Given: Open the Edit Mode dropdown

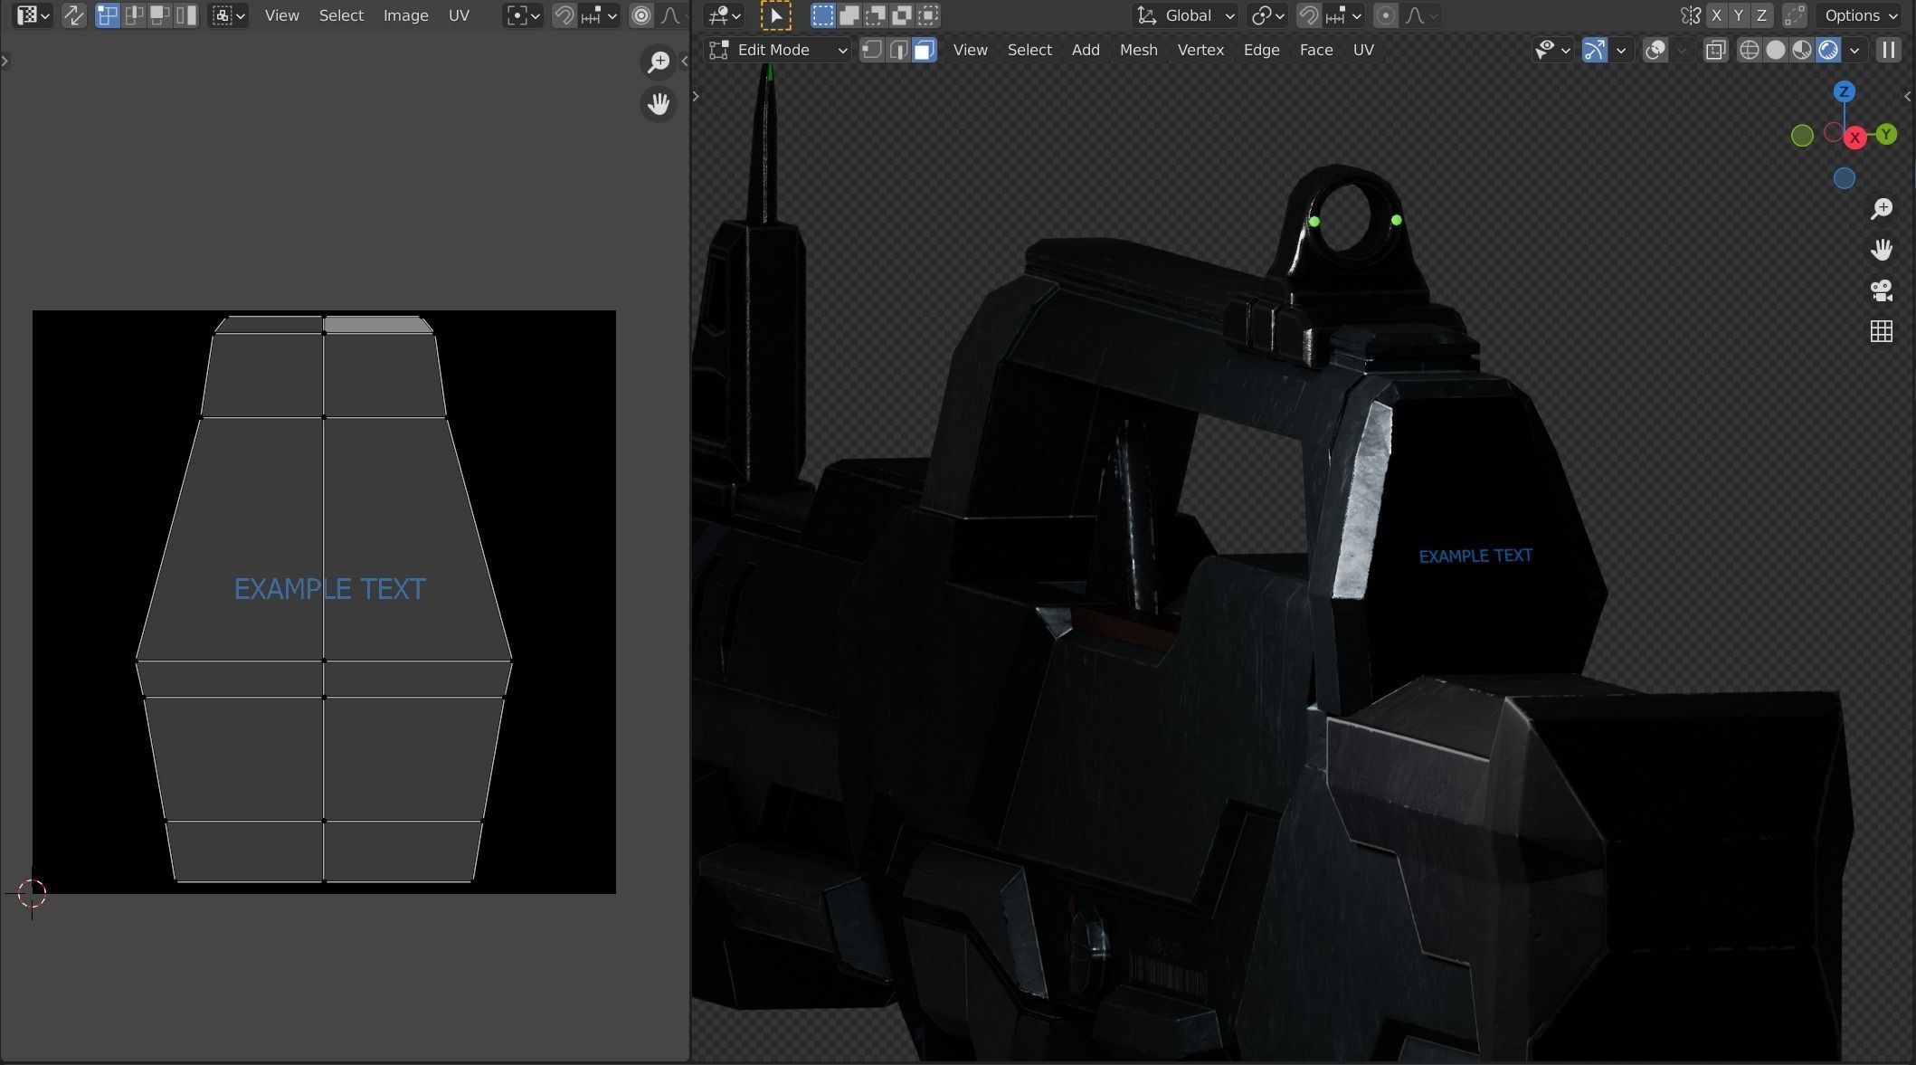Looking at the screenshot, I should [x=778, y=50].
